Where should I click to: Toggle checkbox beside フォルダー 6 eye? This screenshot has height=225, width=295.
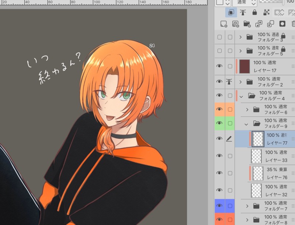point(230,109)
